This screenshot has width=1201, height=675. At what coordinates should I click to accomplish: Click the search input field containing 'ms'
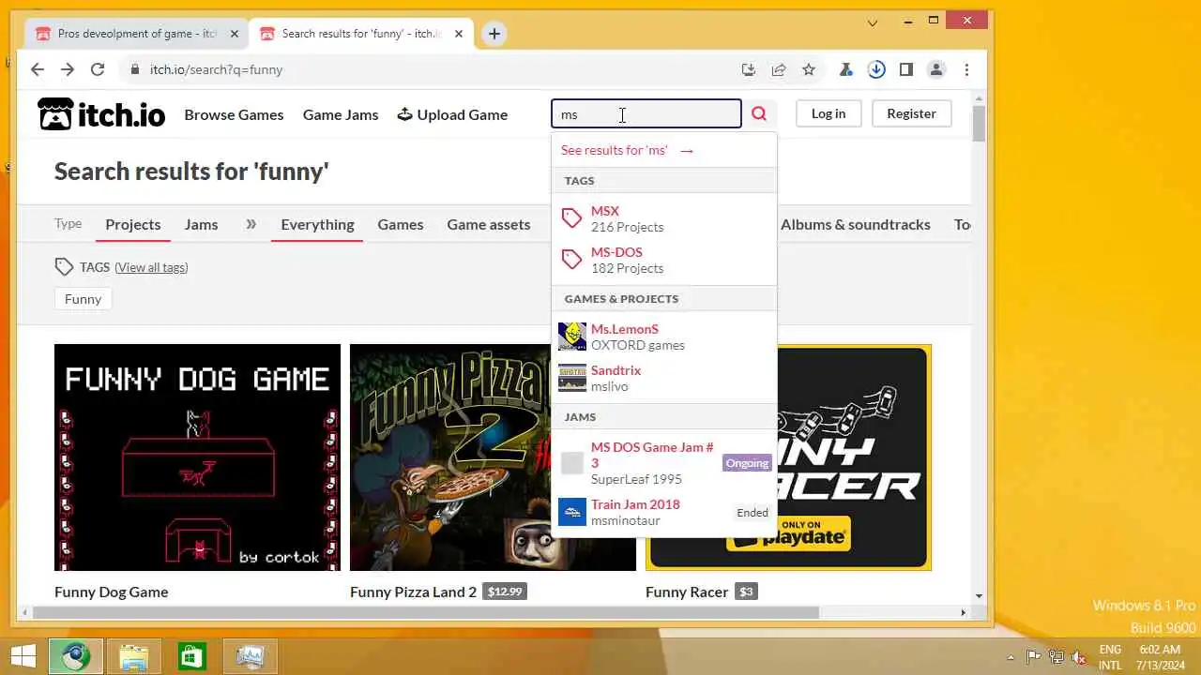pos(646,113)
